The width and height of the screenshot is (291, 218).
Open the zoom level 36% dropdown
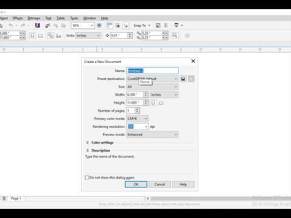(92, 25)
